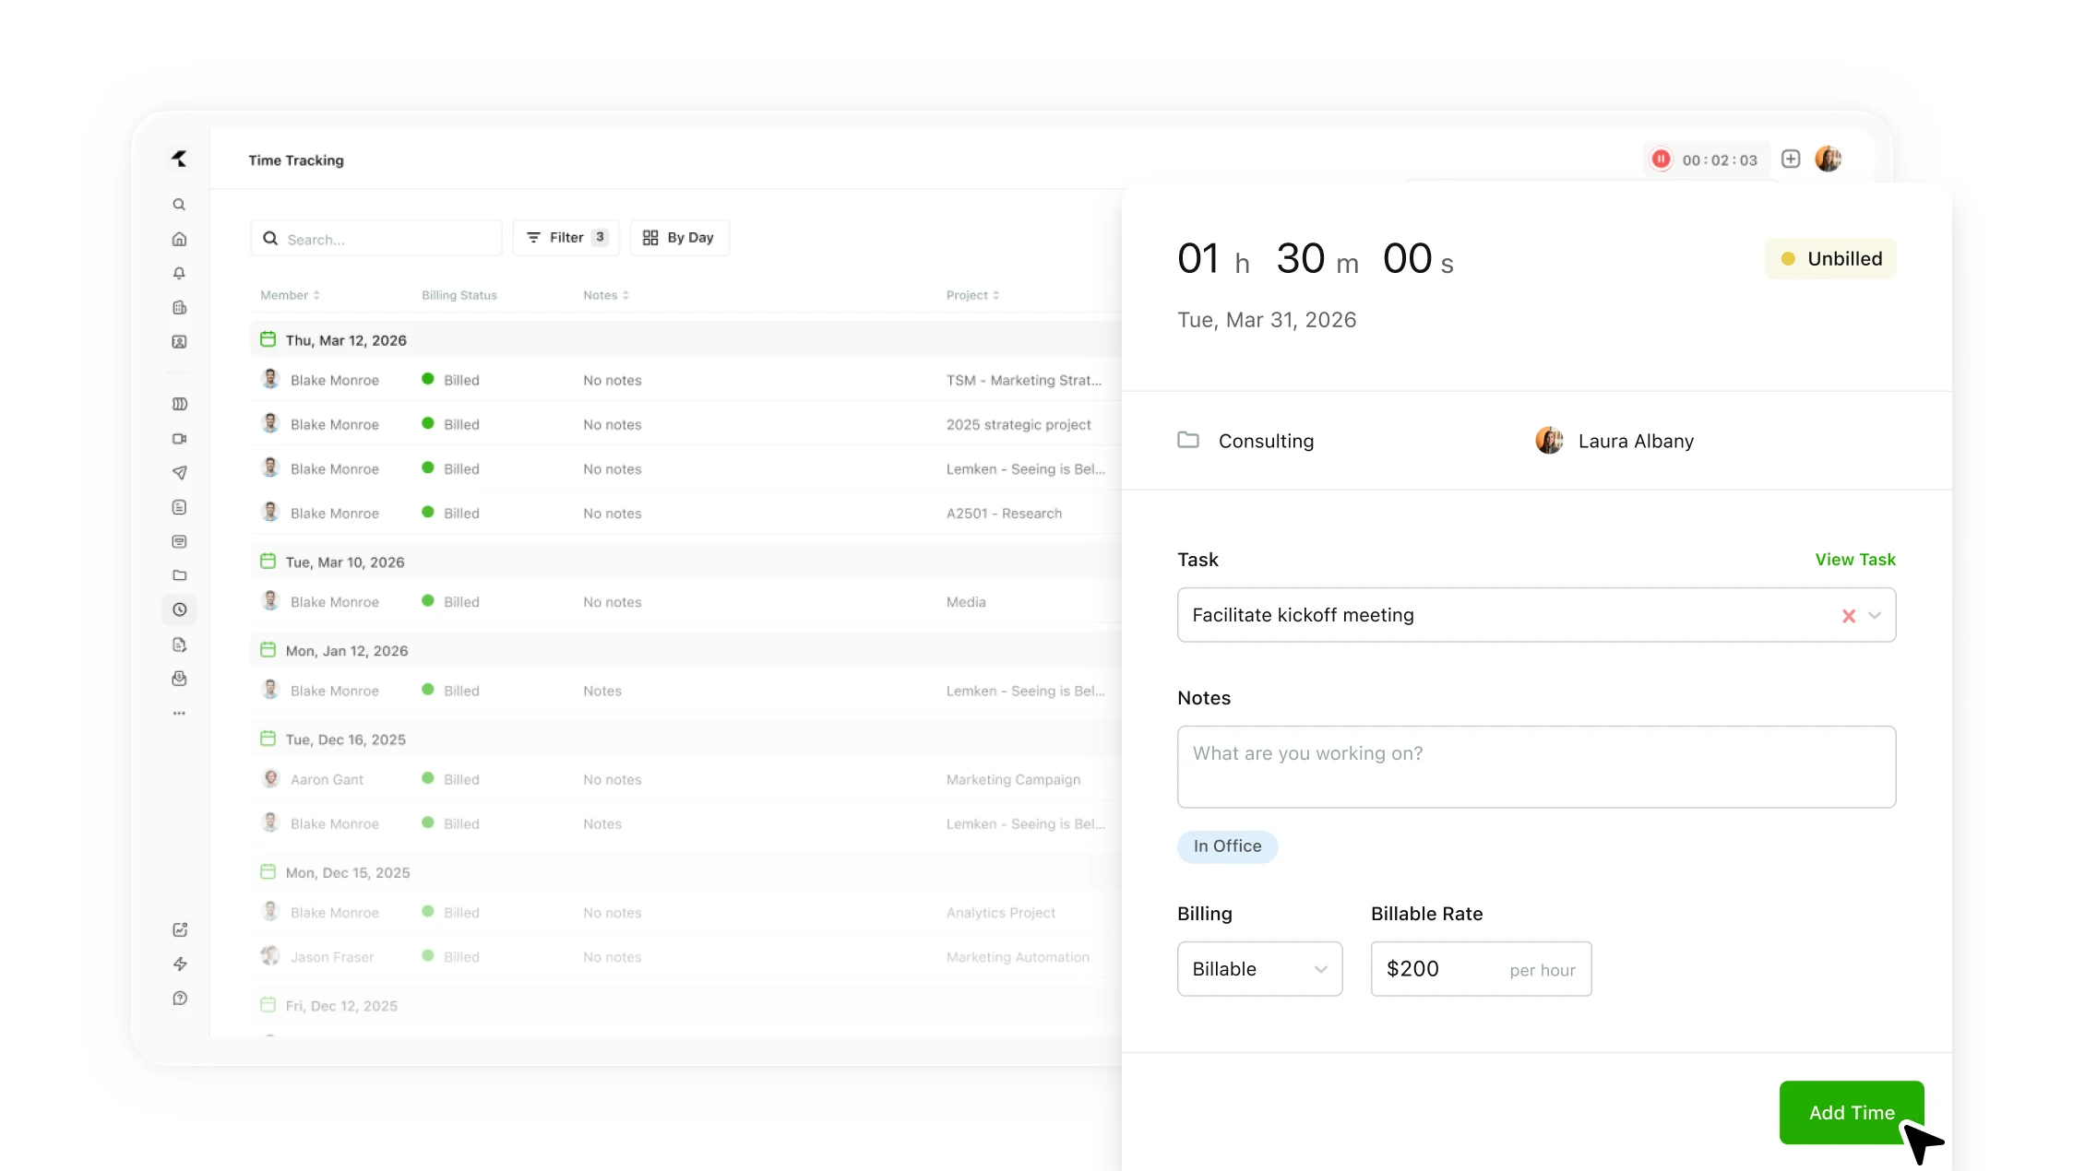Screen dimensions: 2085x1171
Task: Select the Time Tracking clock icon
Action: (180, 609)
